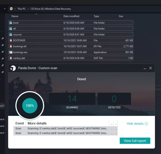Click the Event column header
161x154 pixels.
(x=20, y=123)
